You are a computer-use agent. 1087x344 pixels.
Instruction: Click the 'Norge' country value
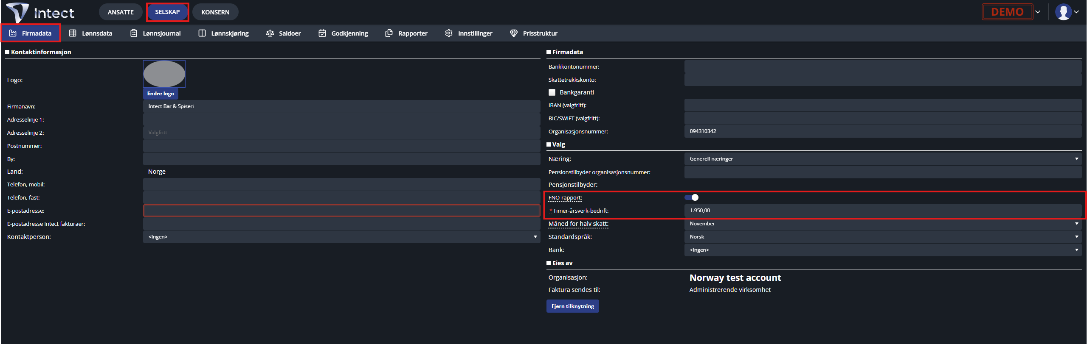point(157,172)
